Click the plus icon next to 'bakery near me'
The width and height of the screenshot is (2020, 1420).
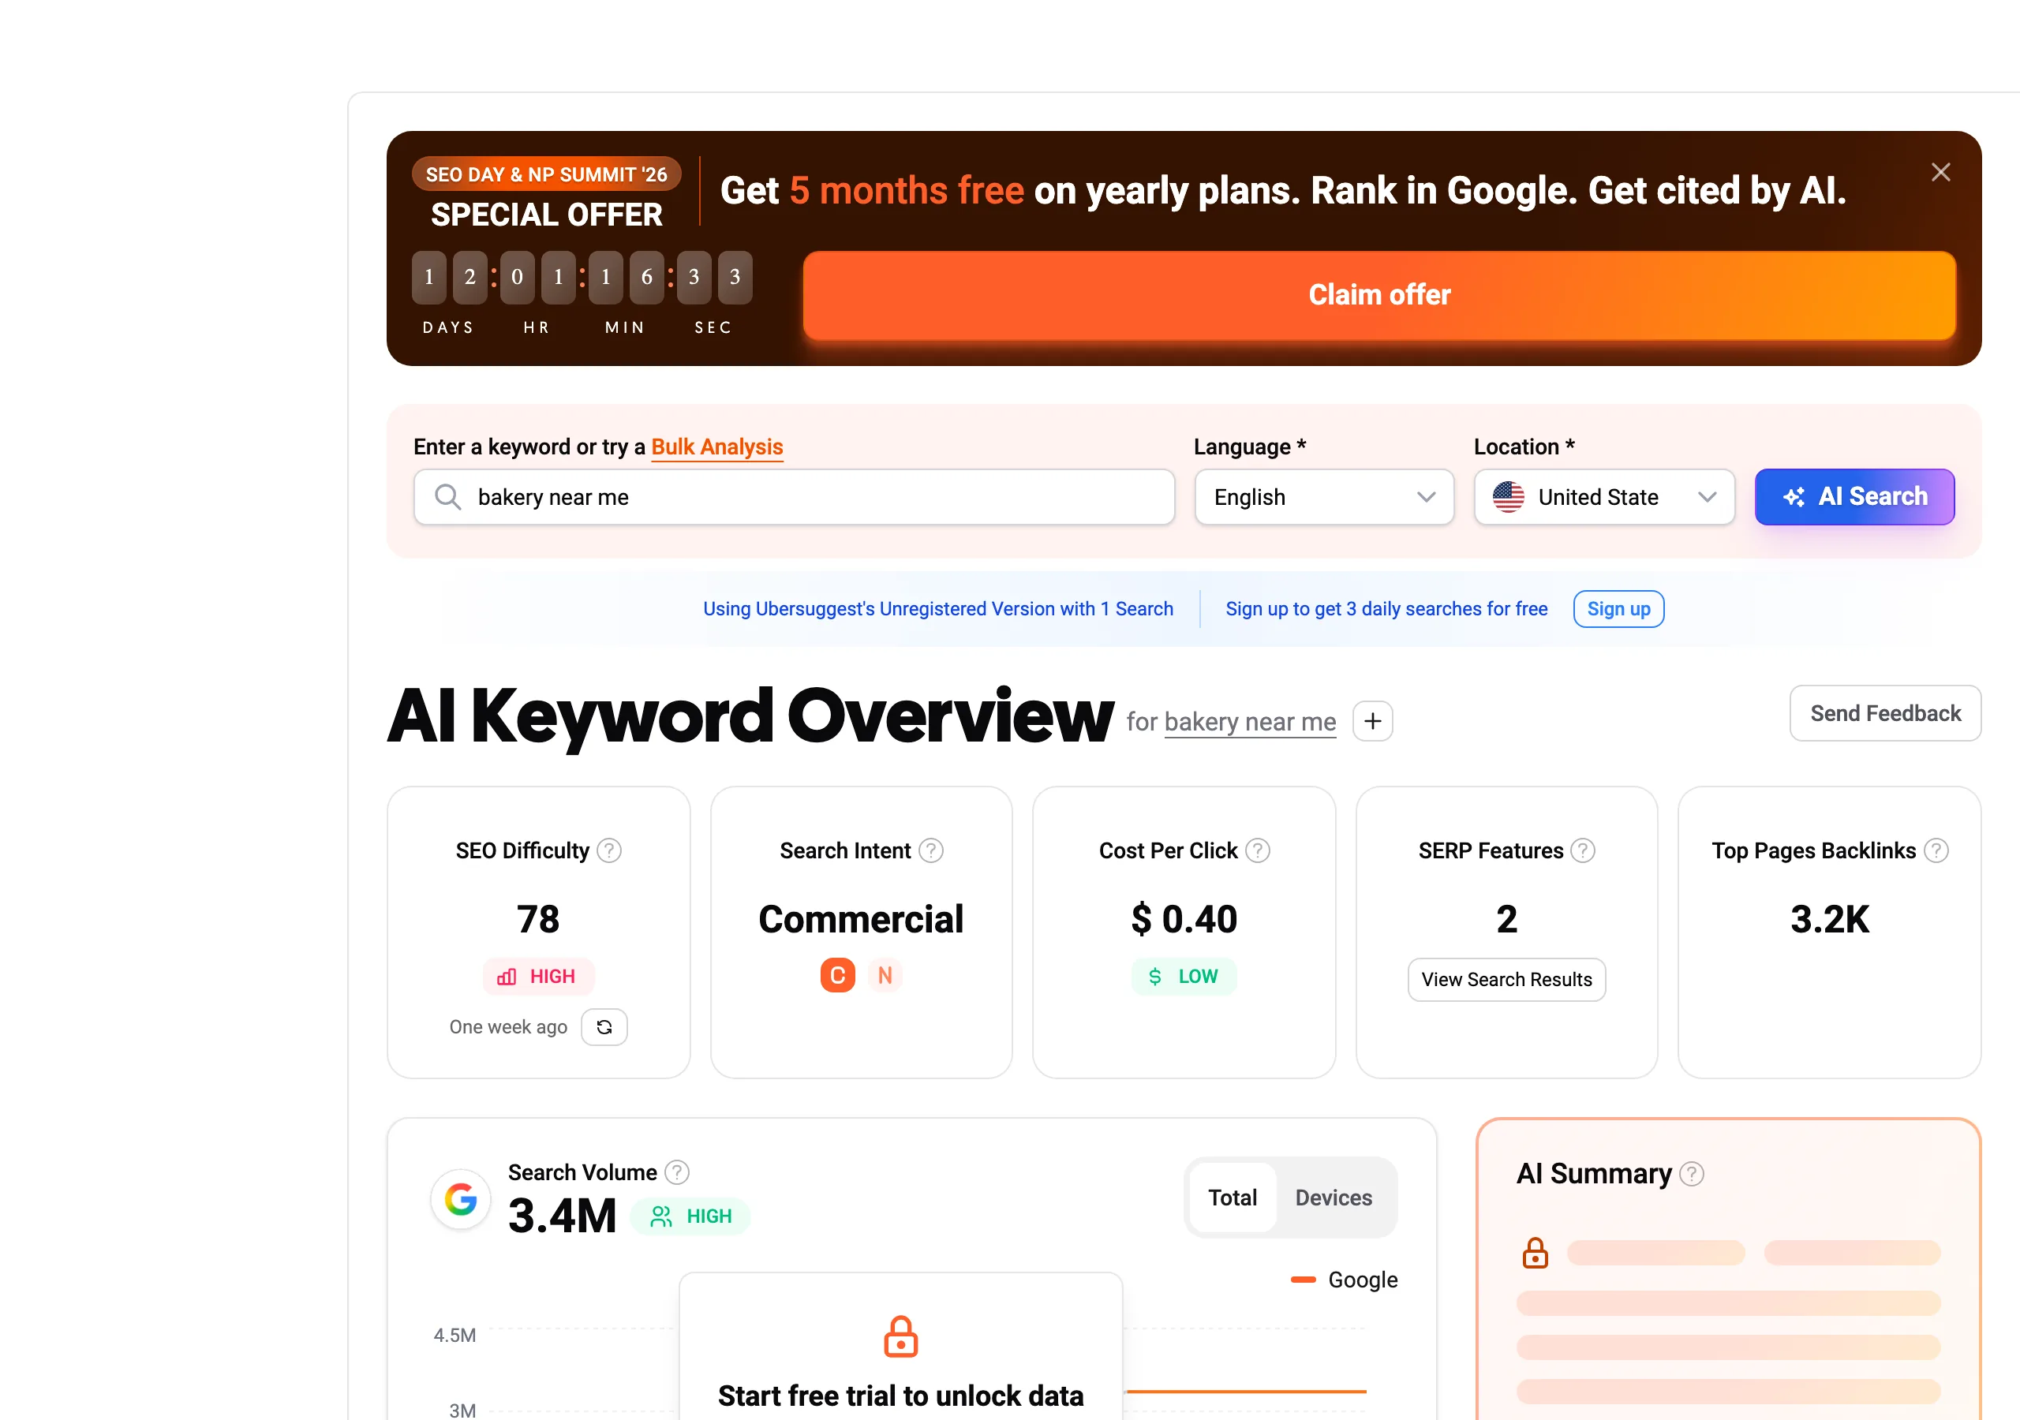click(x=1371, y=721)
